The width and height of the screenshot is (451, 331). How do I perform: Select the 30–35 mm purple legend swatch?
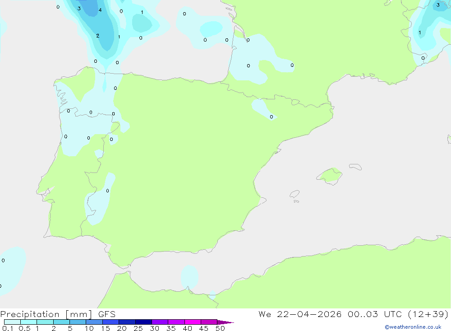tap(160, 322)
